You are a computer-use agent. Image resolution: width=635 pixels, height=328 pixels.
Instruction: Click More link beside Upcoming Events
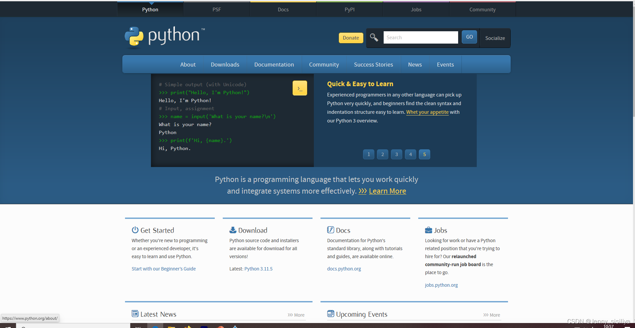[x=492, y=315]
